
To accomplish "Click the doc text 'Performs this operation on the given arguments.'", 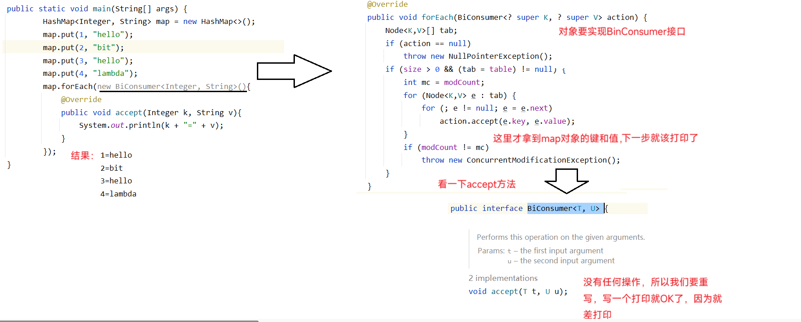I will (561, 237).
